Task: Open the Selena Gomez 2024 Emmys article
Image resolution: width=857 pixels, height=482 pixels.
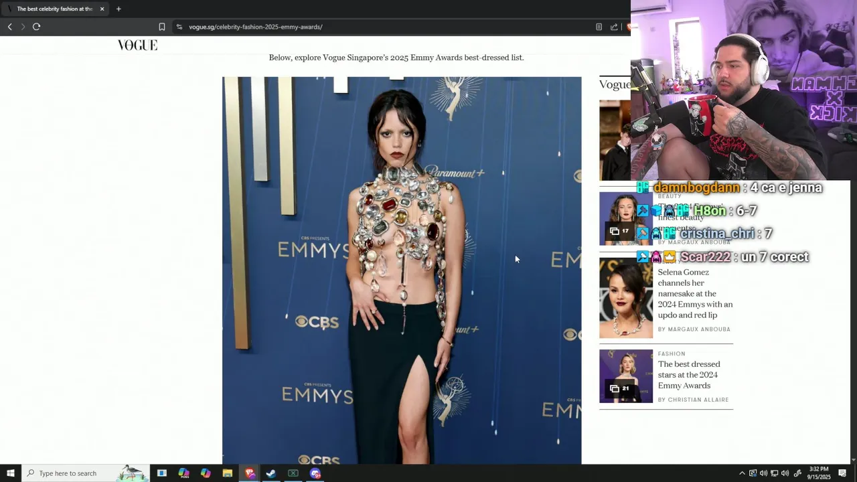Action: point(695,294)
